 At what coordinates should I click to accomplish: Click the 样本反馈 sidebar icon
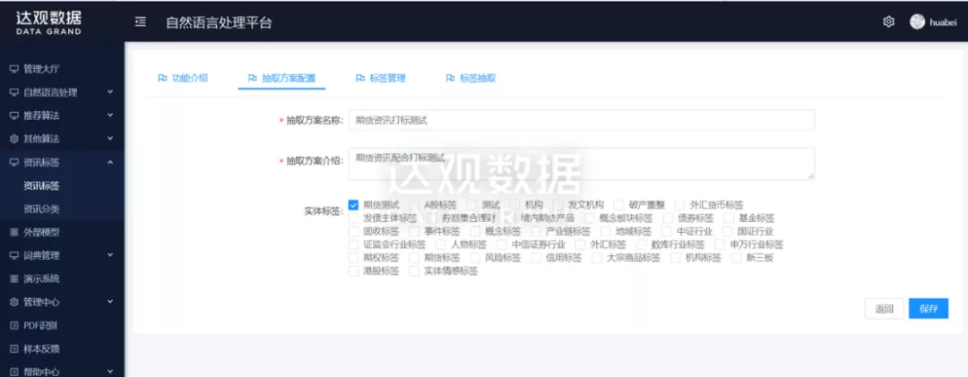point(13,348)
